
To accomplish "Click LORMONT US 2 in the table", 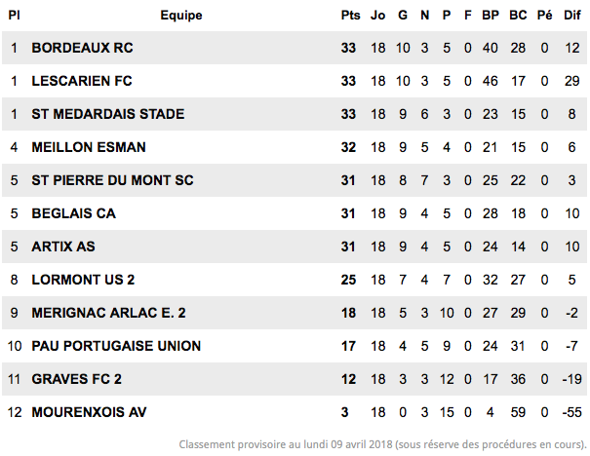I will [x=83, y=280].
